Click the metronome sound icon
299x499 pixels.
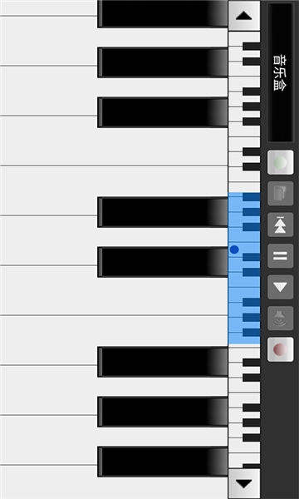tap(280, 319)
